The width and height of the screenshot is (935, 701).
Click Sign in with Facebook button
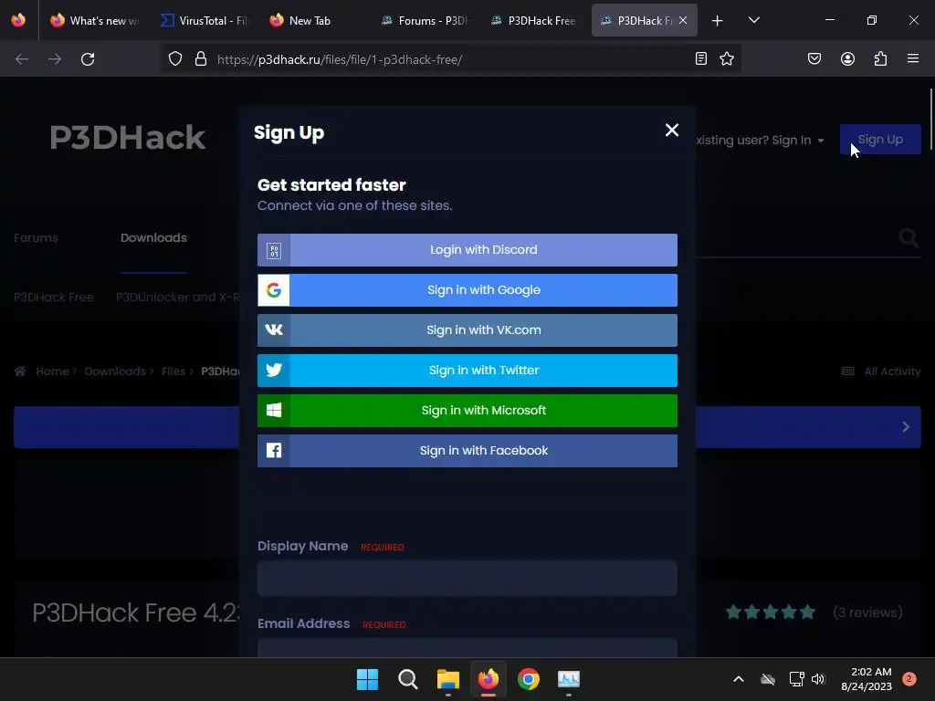(x=467, y=451)
